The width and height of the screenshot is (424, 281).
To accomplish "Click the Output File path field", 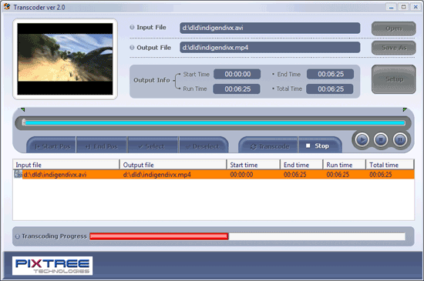I will (270, 48).
